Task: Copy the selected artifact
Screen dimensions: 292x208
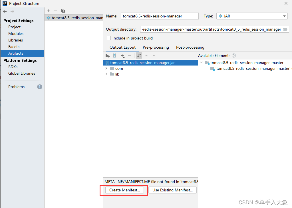Action: click(x=63, y=11)
